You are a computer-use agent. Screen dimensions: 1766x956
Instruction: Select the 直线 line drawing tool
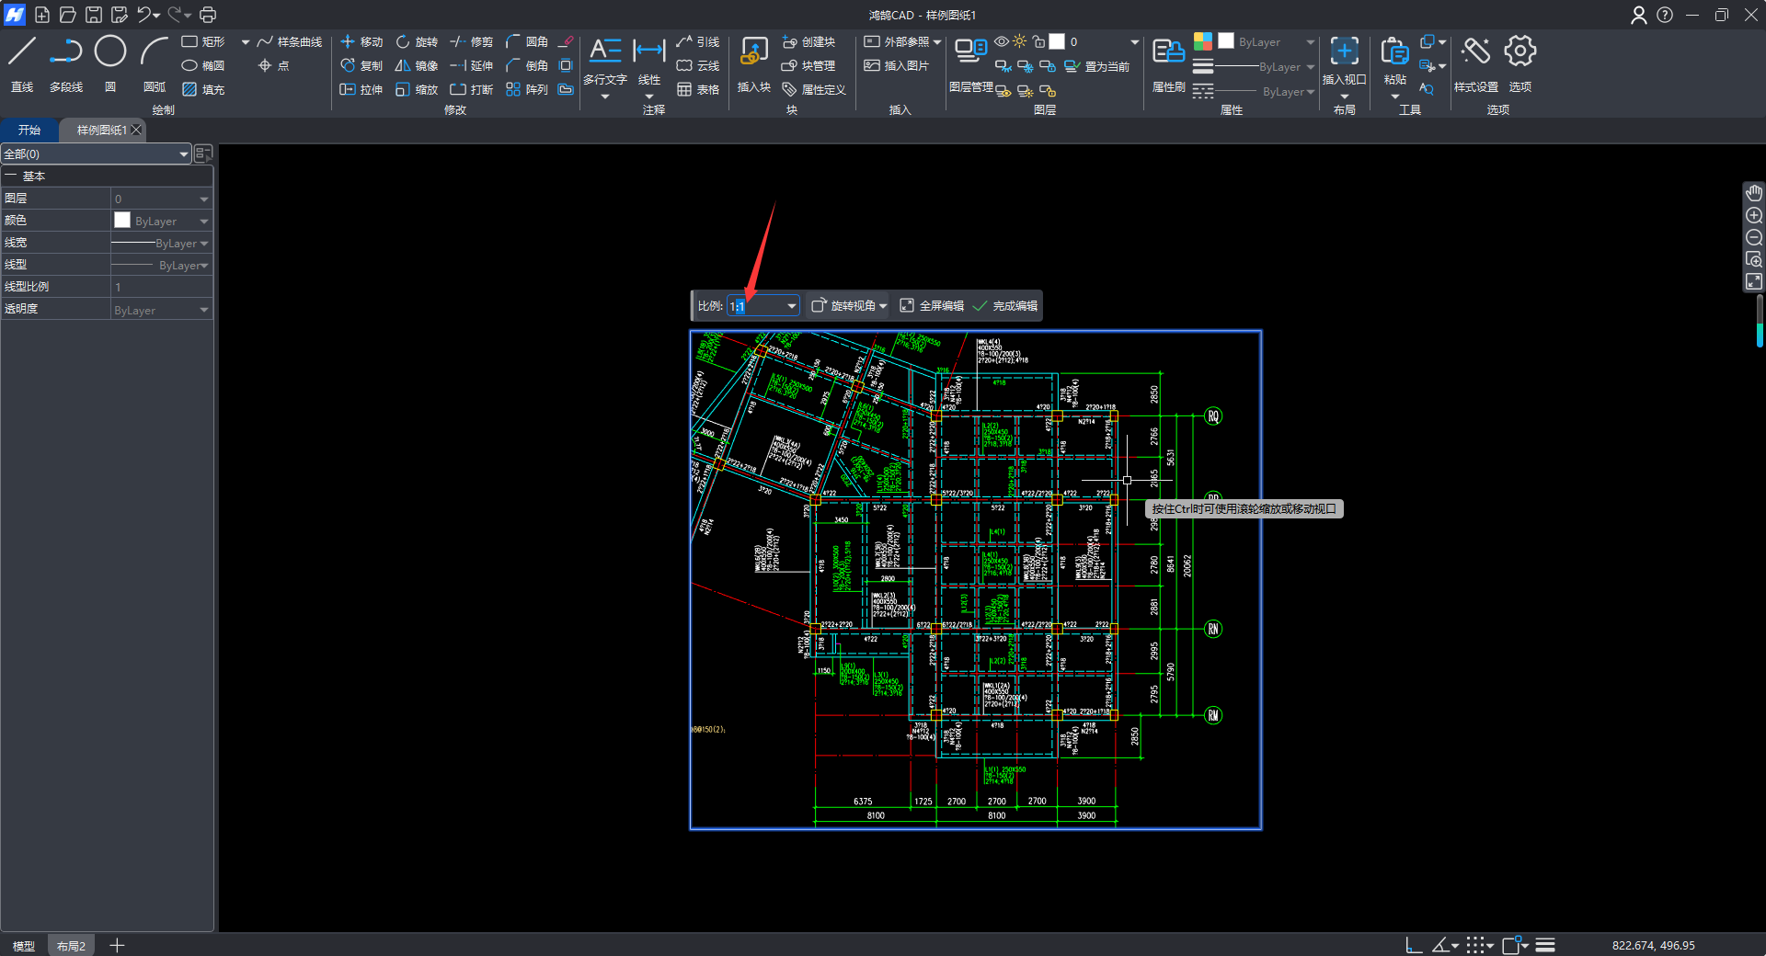click(22, 52)
